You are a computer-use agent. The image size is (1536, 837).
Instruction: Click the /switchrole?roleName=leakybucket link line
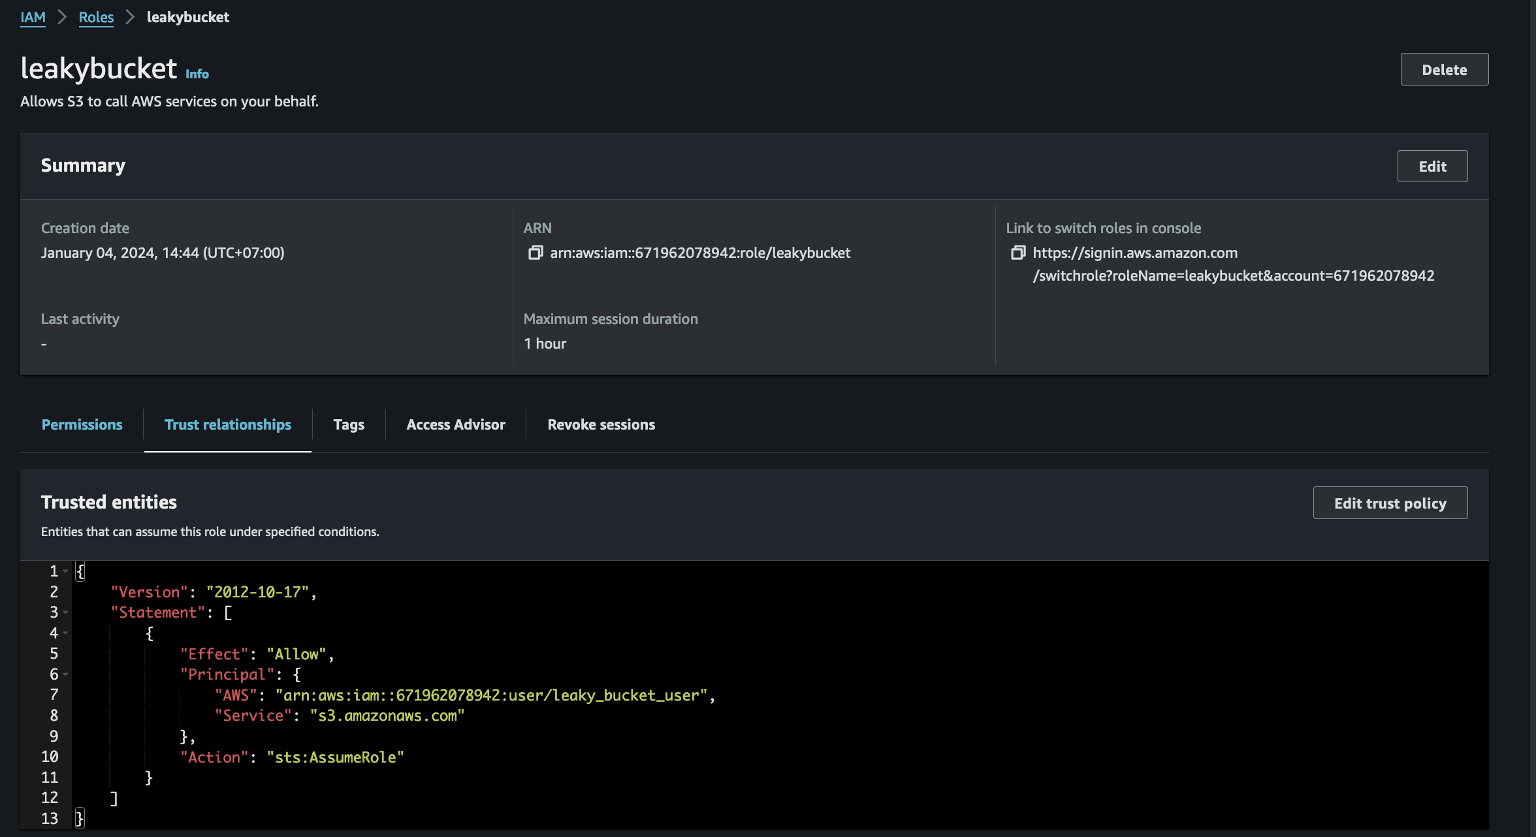pos(1234,276)
